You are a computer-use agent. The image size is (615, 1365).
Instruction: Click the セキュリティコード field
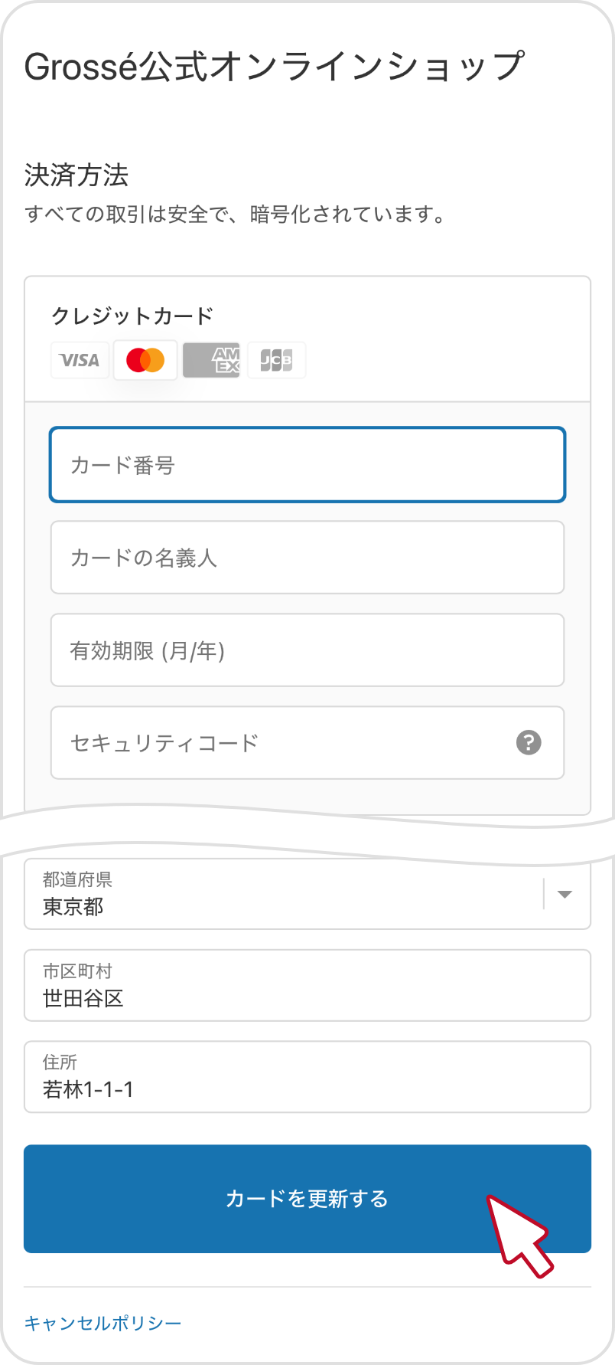(x=307, y=743)
